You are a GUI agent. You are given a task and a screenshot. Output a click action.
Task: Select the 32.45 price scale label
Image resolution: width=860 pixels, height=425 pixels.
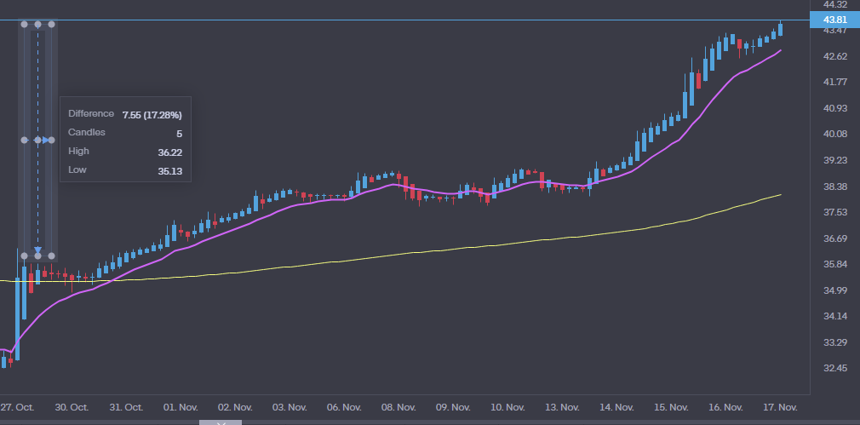pos(834,369)
